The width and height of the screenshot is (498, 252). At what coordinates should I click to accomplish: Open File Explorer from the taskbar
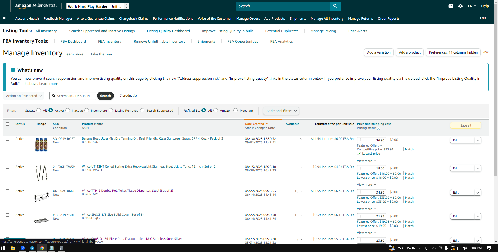tap(13, 248)
